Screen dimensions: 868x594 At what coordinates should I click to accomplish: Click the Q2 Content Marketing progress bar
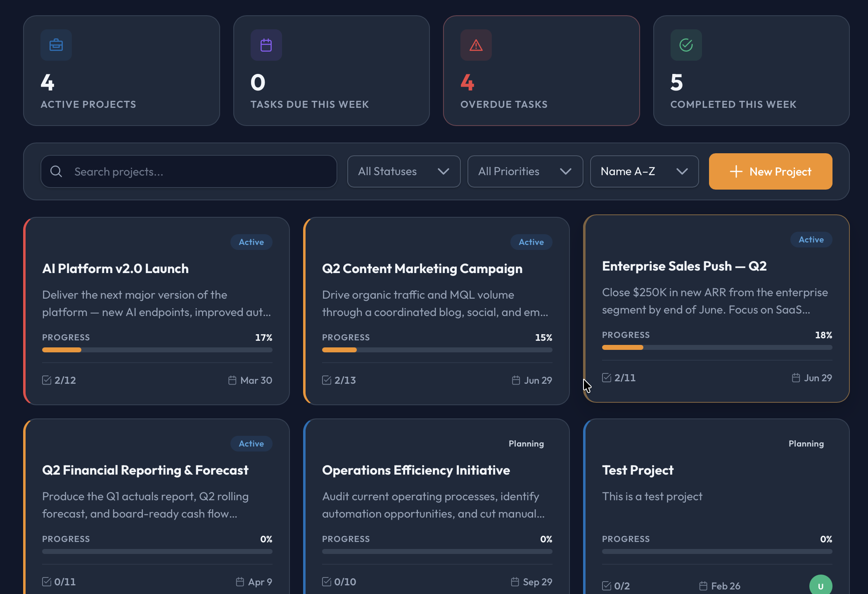pos(437,350)
